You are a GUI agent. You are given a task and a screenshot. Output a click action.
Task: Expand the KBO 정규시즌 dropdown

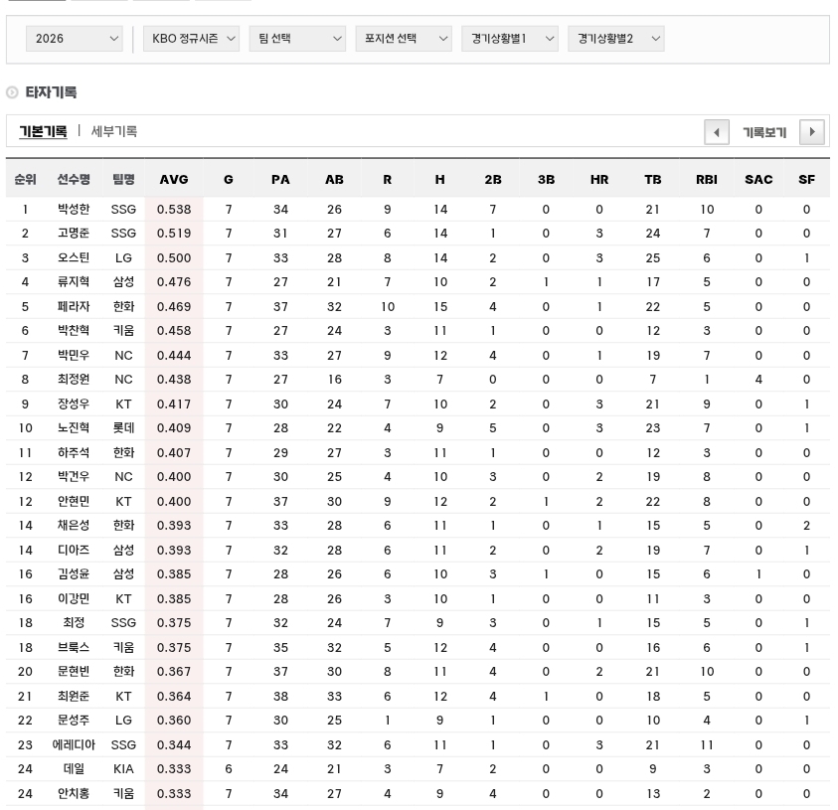192,39
